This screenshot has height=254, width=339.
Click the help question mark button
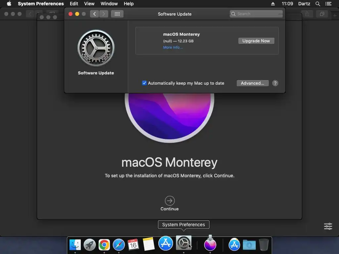(275, 83)
